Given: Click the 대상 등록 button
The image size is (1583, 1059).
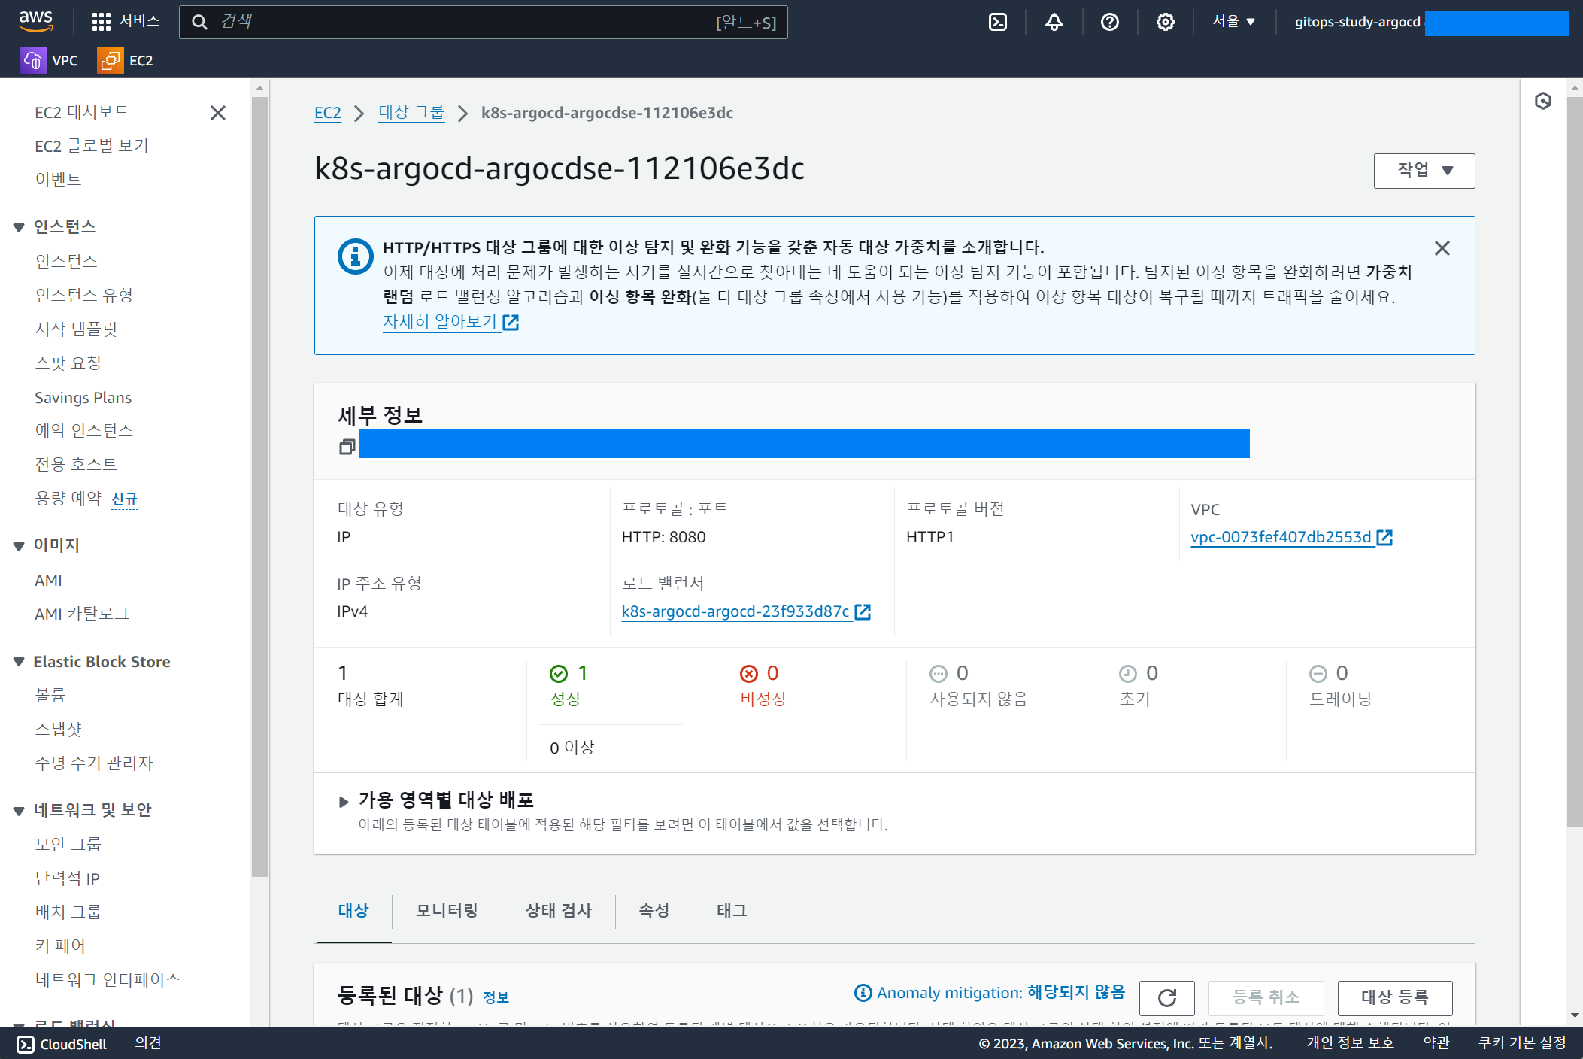Looking at the screenshot, I should (x=1394, y=997).
